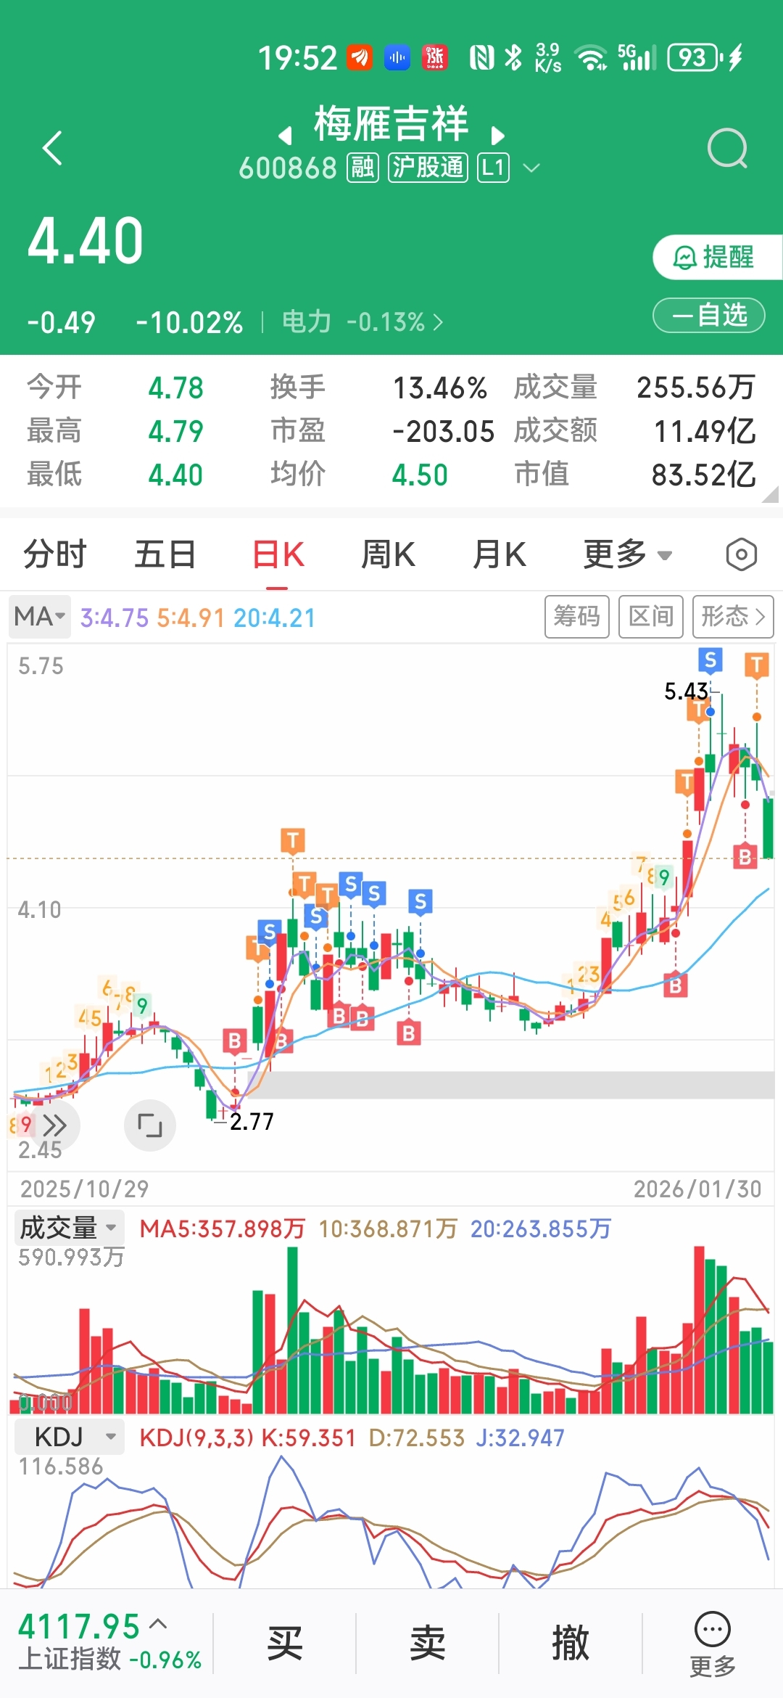Tap the 卖 sell button

[427, 1644]
